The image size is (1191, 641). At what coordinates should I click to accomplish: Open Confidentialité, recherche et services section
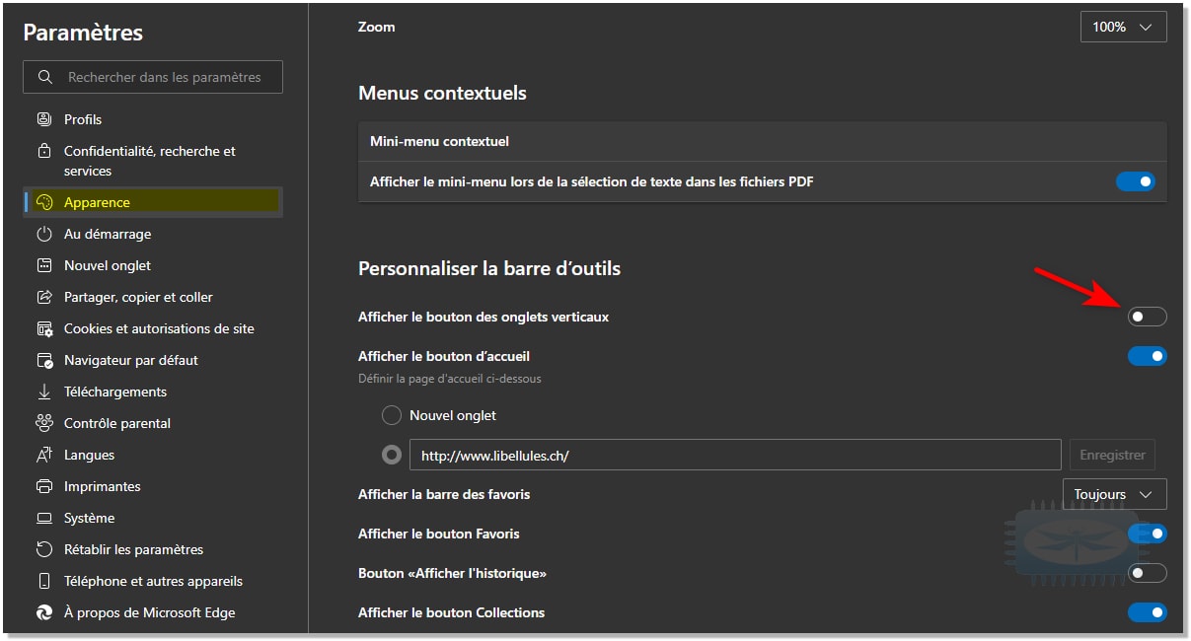click(153, 161)
